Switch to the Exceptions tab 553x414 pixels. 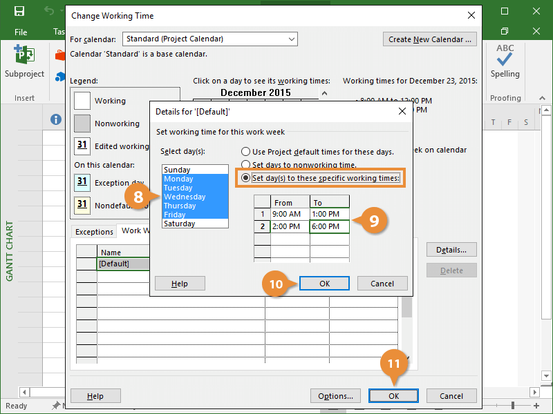point(94,232)
